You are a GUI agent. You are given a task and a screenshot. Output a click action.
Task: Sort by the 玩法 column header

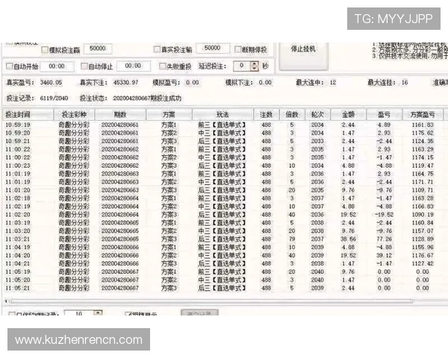pyautogui.click(x=223, y=115)
